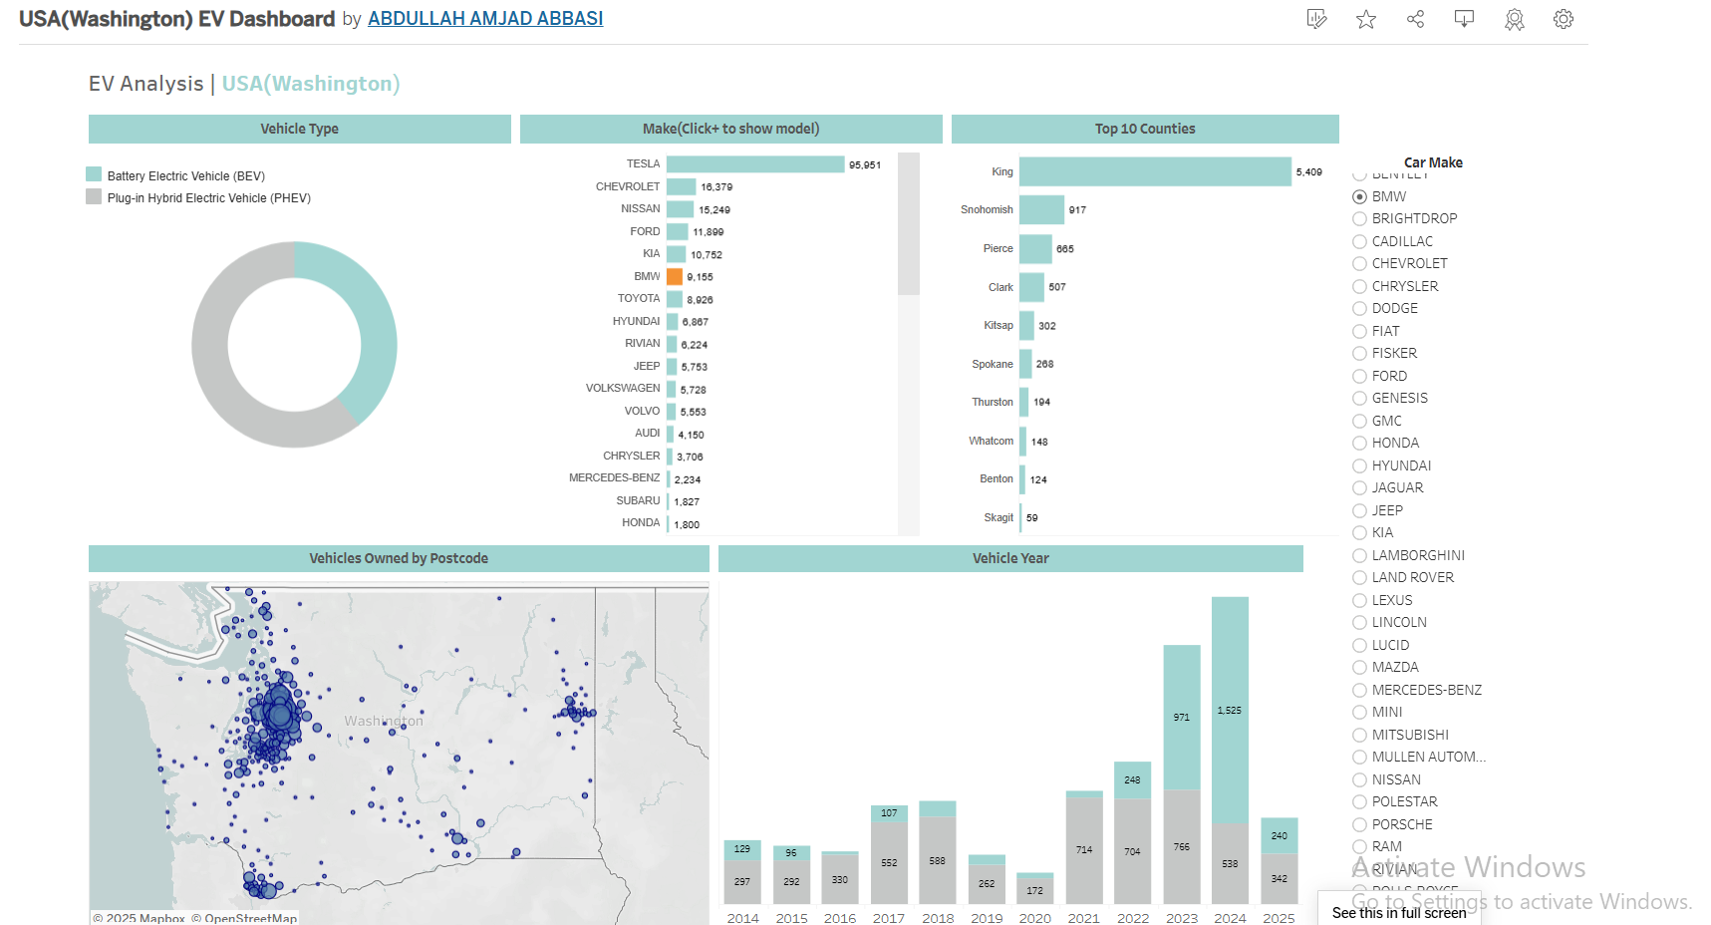Click the CHEVROLET bar labeled 16,379

pyautogui.click(x=682, y=186)
